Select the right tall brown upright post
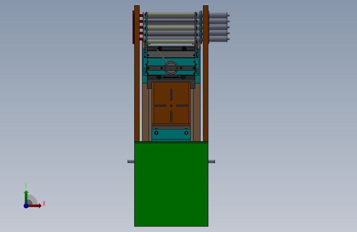The image size is (357, 232). coord(205,73)
